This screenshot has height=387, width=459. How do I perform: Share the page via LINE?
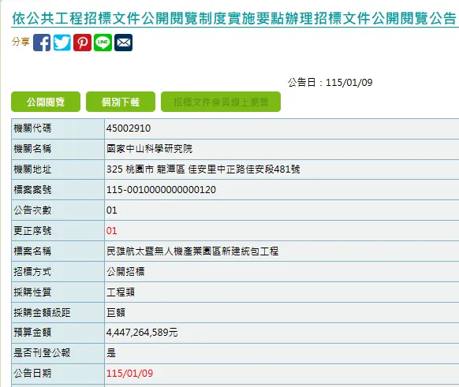[x=103, y=43]
